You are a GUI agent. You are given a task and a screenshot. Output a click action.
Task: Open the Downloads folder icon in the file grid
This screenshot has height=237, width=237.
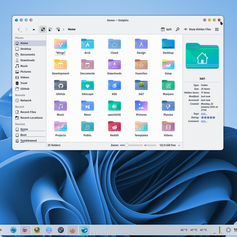114,65
